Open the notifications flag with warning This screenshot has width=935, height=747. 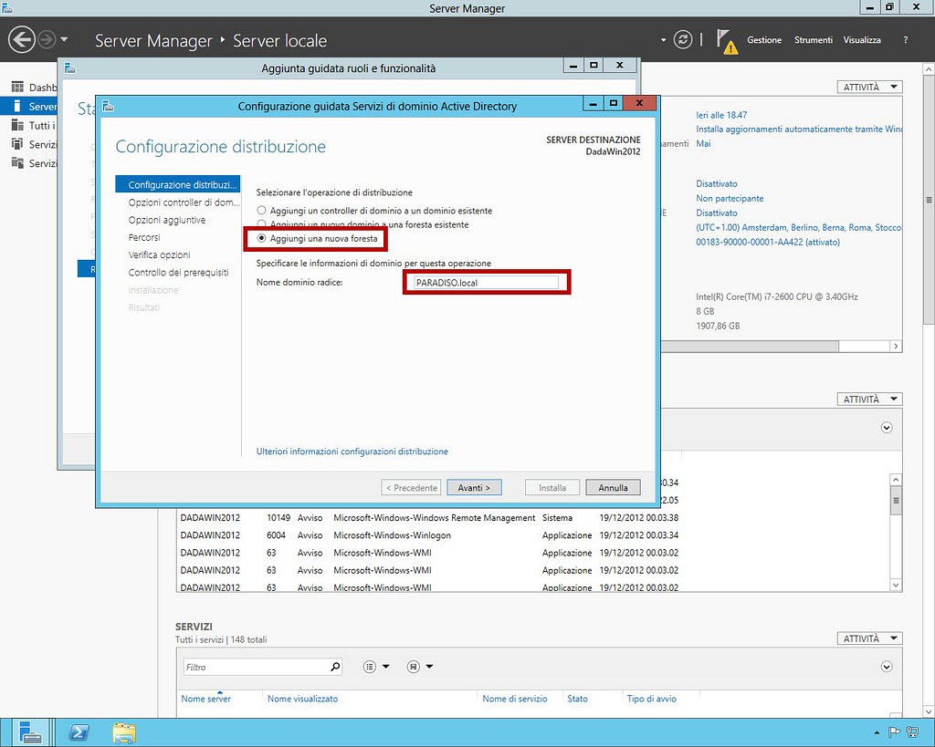point(726,41)
